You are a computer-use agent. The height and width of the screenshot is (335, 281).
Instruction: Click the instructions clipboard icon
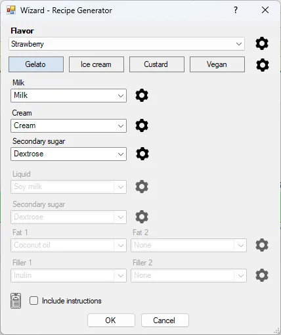point(16,301)
